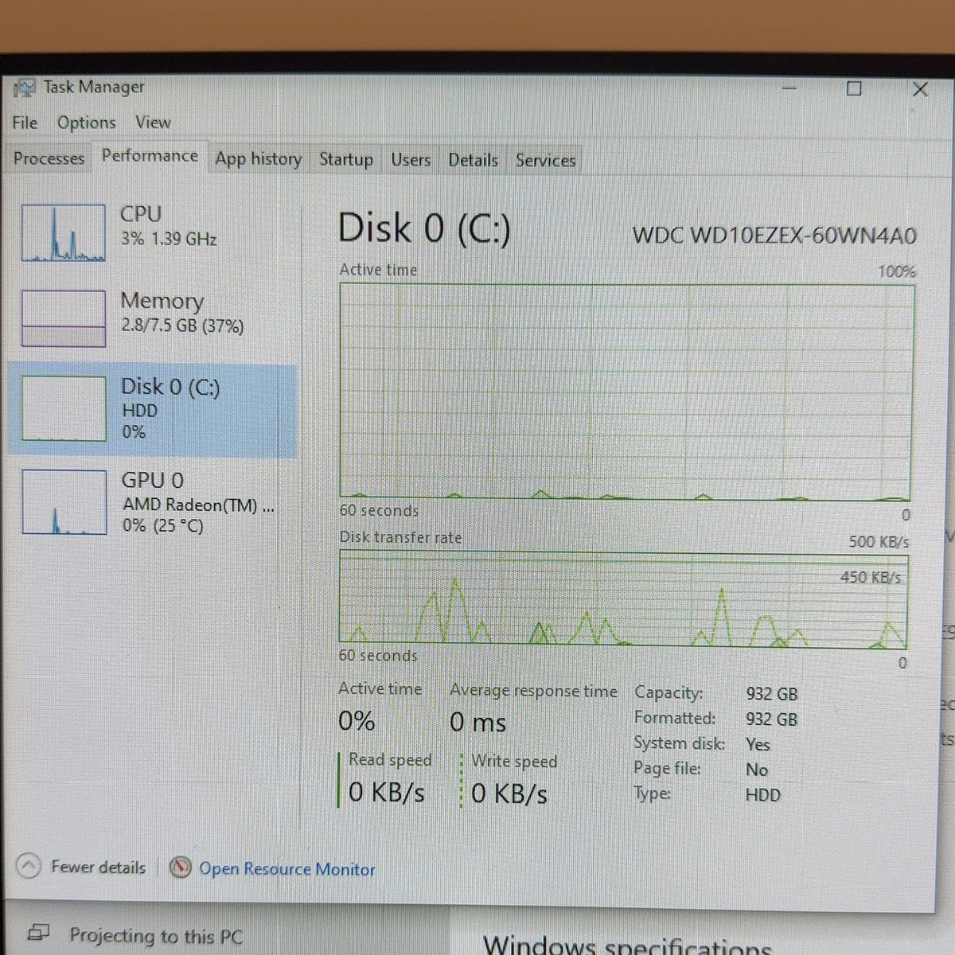Click the Active time 0% value below the graphs

357,721
